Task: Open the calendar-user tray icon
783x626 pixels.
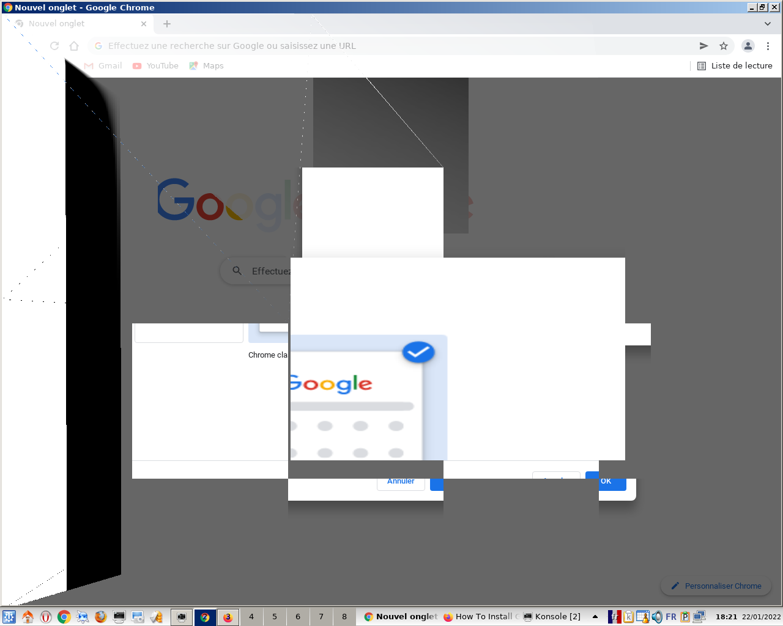Action: pos(642,617)
